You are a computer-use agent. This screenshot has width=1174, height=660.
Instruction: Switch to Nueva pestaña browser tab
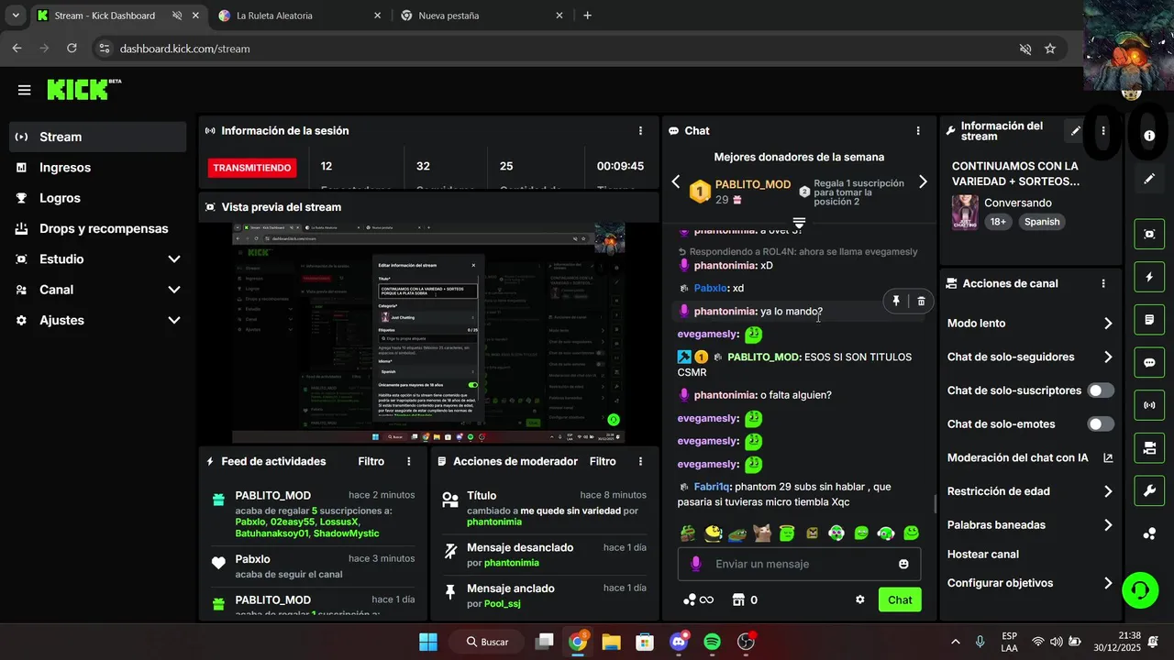480,16
